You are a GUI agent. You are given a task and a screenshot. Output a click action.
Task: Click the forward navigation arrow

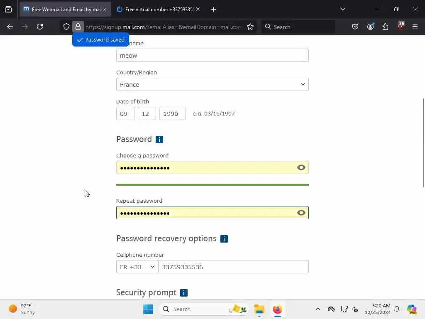25,27
